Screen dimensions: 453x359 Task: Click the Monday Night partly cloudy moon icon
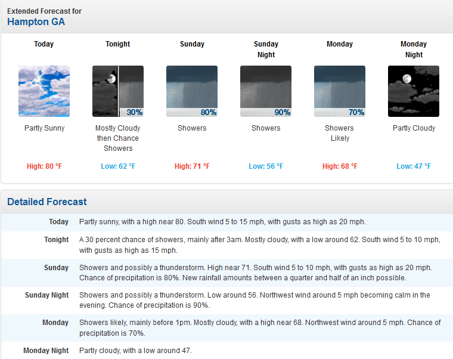(414, 91)
